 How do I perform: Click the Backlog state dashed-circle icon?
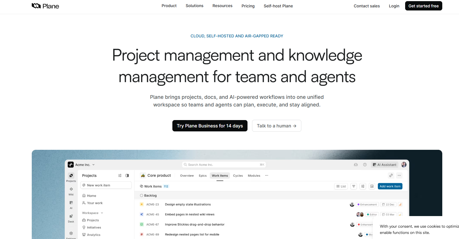141,195
